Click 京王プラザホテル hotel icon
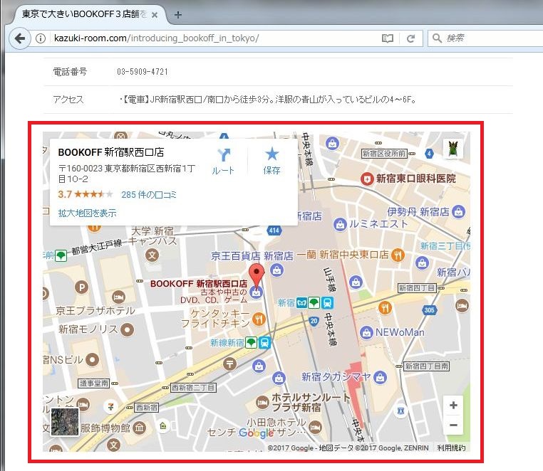 (118, 297)
